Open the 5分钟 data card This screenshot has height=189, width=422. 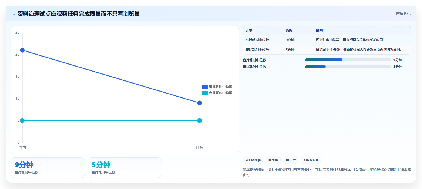pos(125,168)
